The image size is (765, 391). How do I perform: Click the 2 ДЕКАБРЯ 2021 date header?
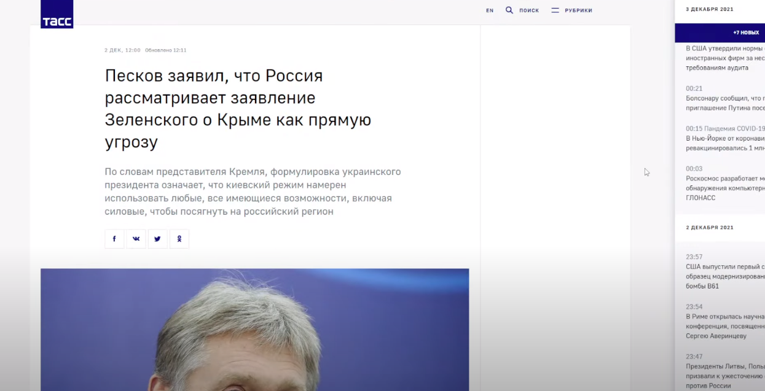(710, 227)
